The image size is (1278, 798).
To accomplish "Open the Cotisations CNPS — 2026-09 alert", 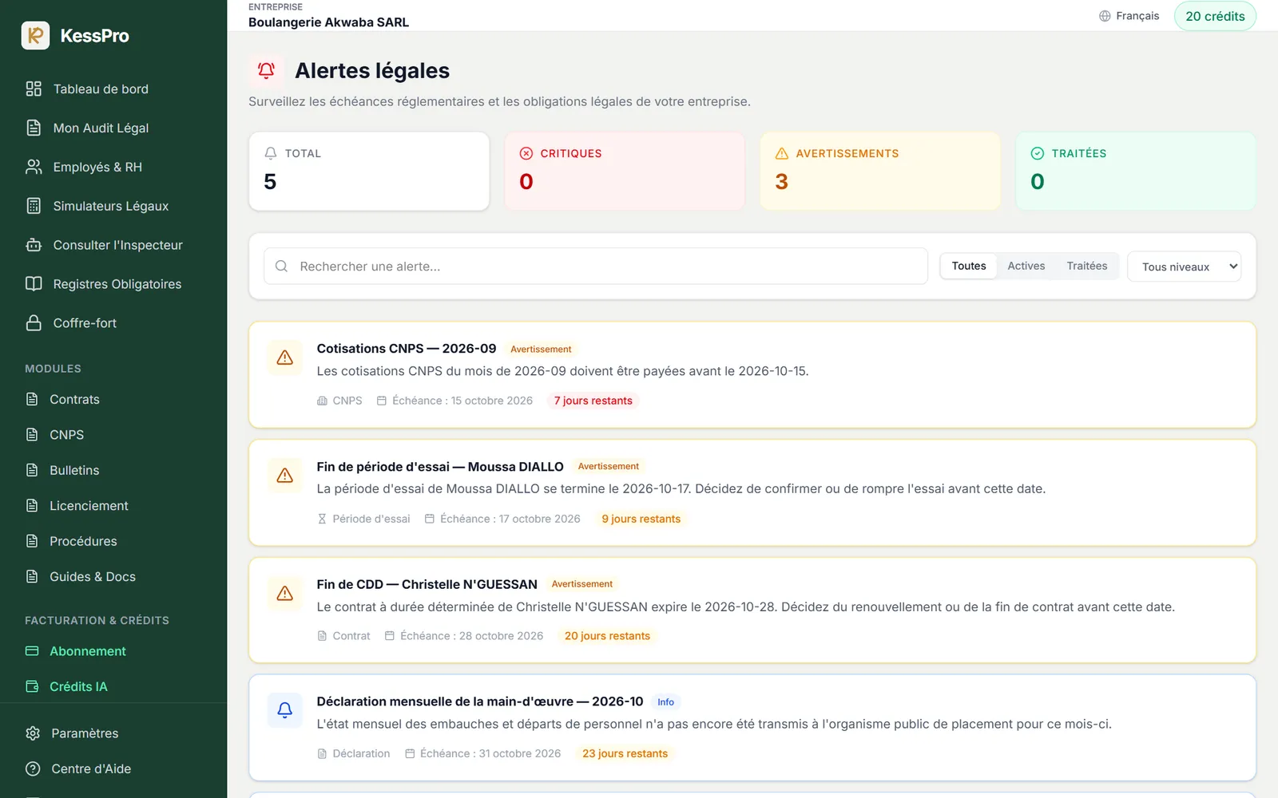I will [752, 375].
